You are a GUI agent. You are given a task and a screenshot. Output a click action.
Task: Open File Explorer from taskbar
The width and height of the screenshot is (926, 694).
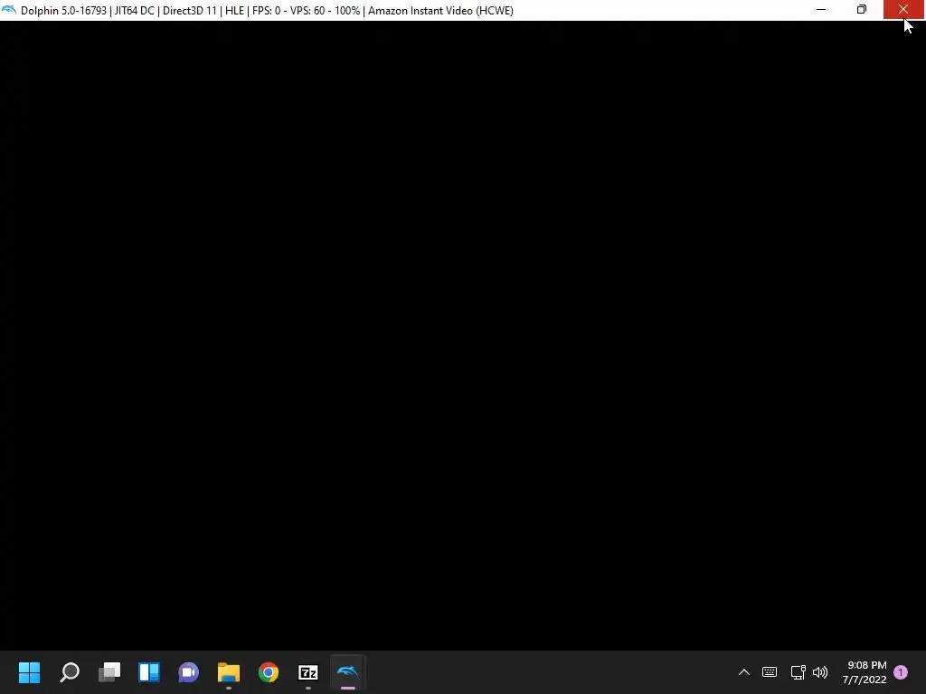[x=229, y=672]
